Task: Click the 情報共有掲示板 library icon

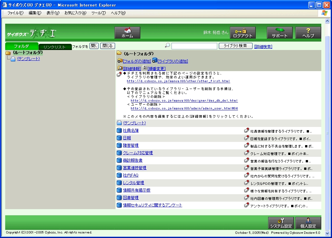Action: click(x=119, y=190)
